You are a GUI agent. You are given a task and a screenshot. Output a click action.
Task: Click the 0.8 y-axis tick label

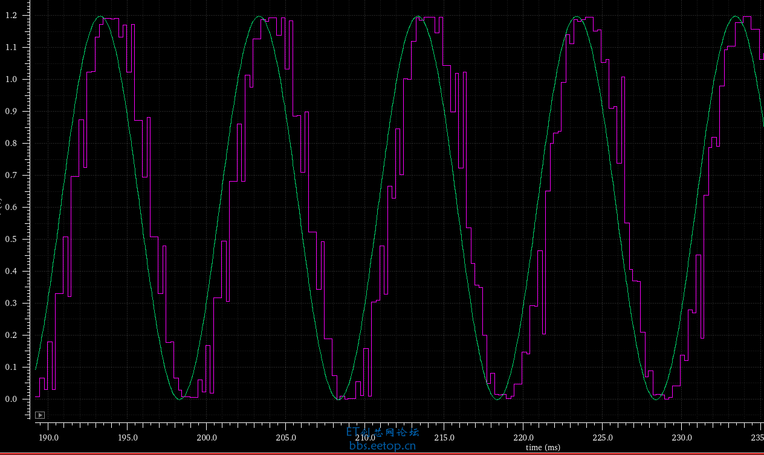(x=11, y=143)
